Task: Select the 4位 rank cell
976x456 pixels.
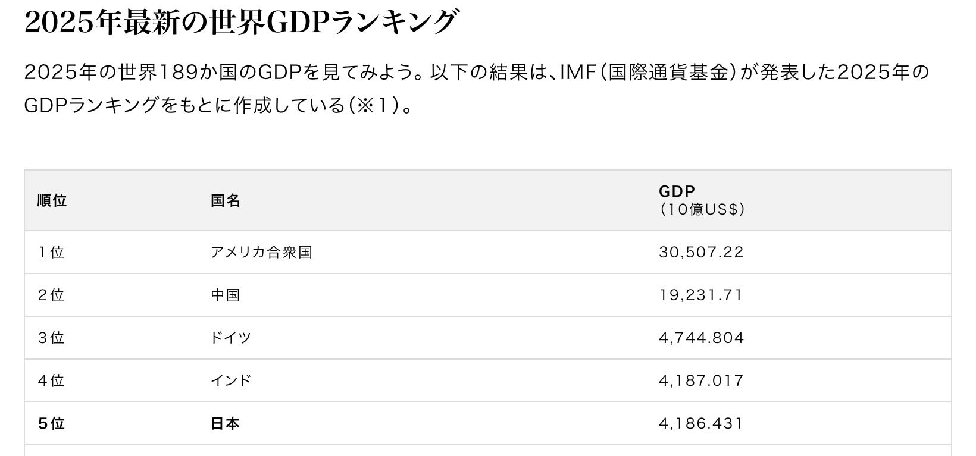Action: pos(51,380)
